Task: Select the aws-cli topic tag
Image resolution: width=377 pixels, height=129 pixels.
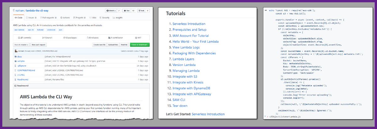Action: (31, 30)
